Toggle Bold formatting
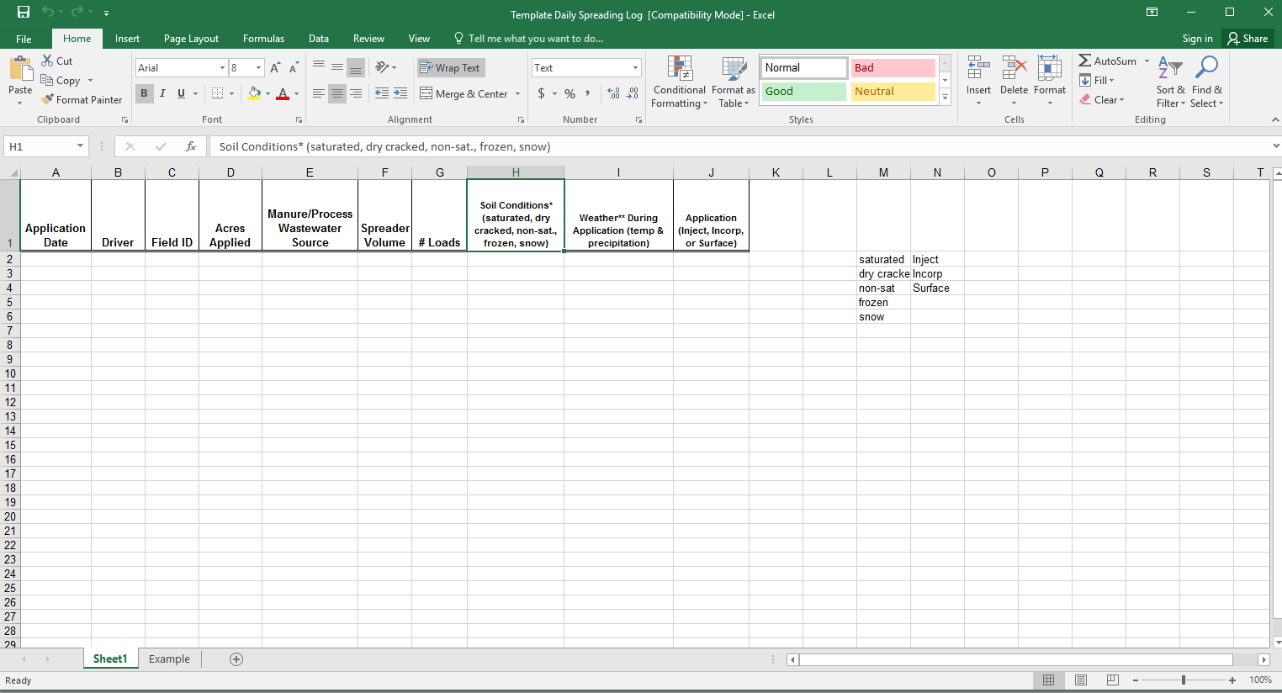This screenshot has height=693, width=1282. click(144, 93)
